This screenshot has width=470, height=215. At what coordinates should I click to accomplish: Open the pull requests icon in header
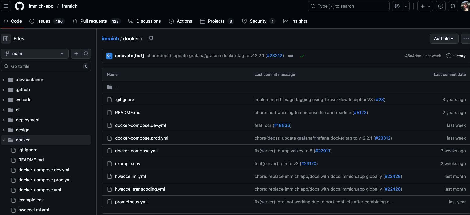[x=453, y=6]
